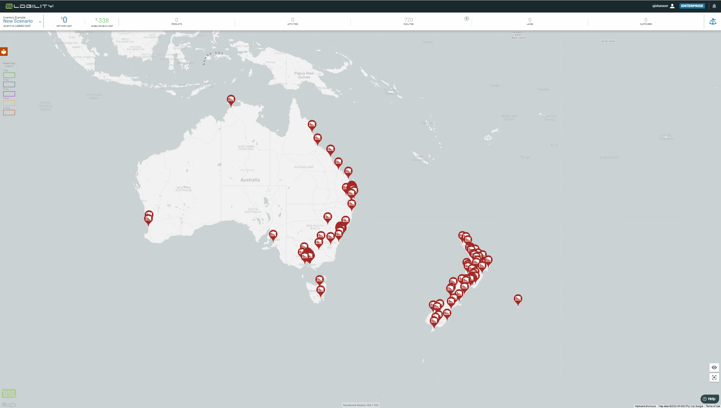Image resolution: width=721 pixels, height=408 pixels.
Task: Click the Logility logo in header
Action: tap(29, 6)
